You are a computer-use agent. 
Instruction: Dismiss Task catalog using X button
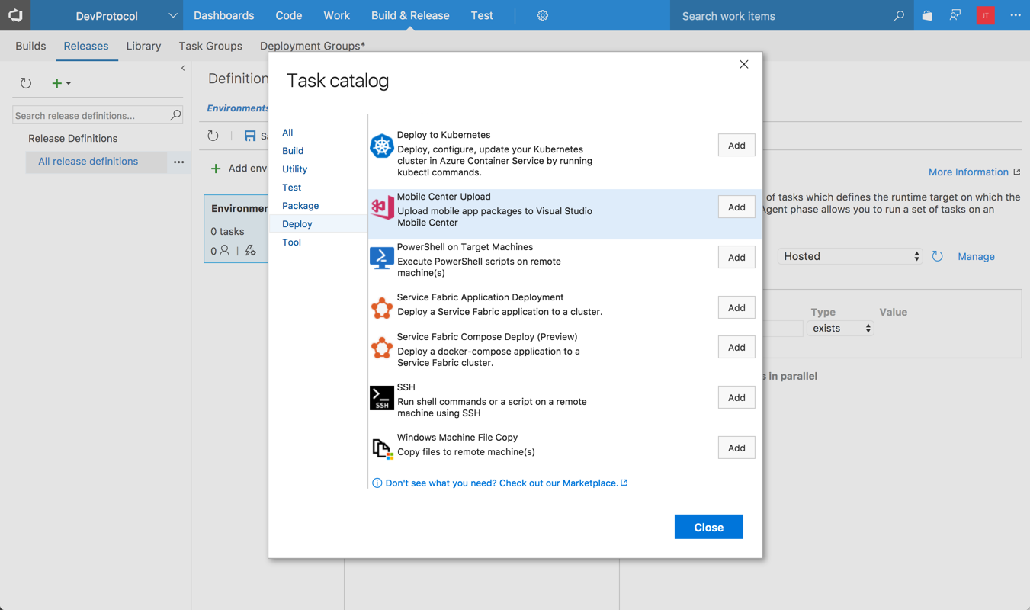[744, 64]
